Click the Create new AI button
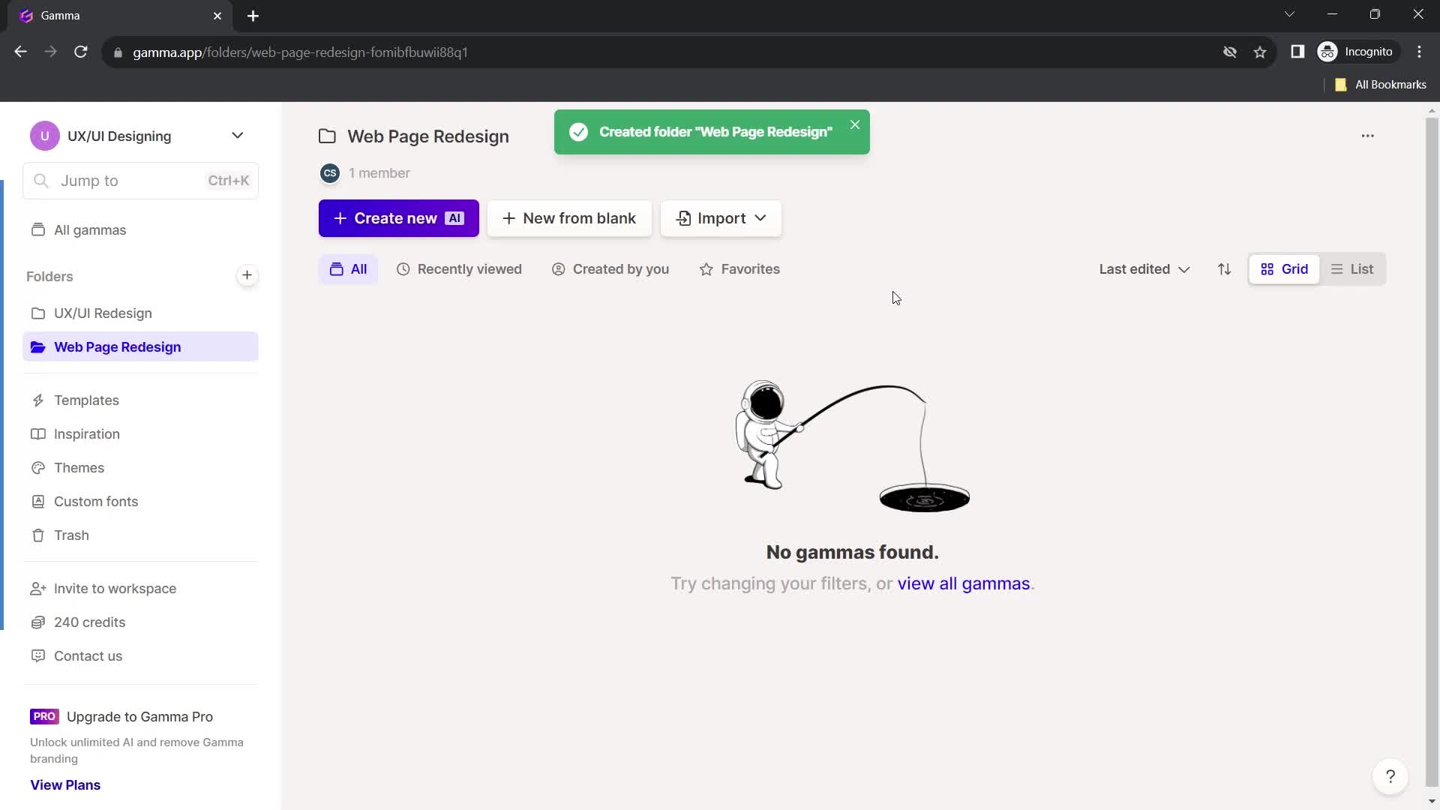The height and width of the screenshot is (810, 1440). [397, 217]
